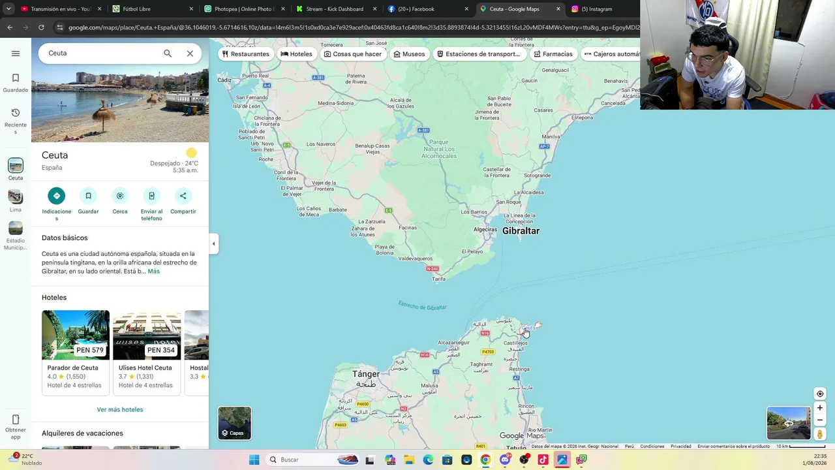Filter map by Cajeros automáticos chip

[611, 54]
